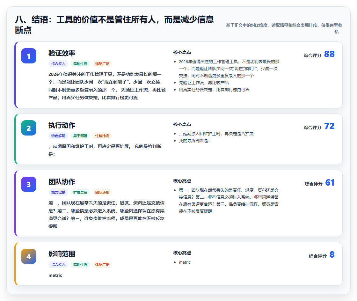Click the 适配广泛 tag under 影响范围
This screenshot has width=357, height=301.
point(102,265)
